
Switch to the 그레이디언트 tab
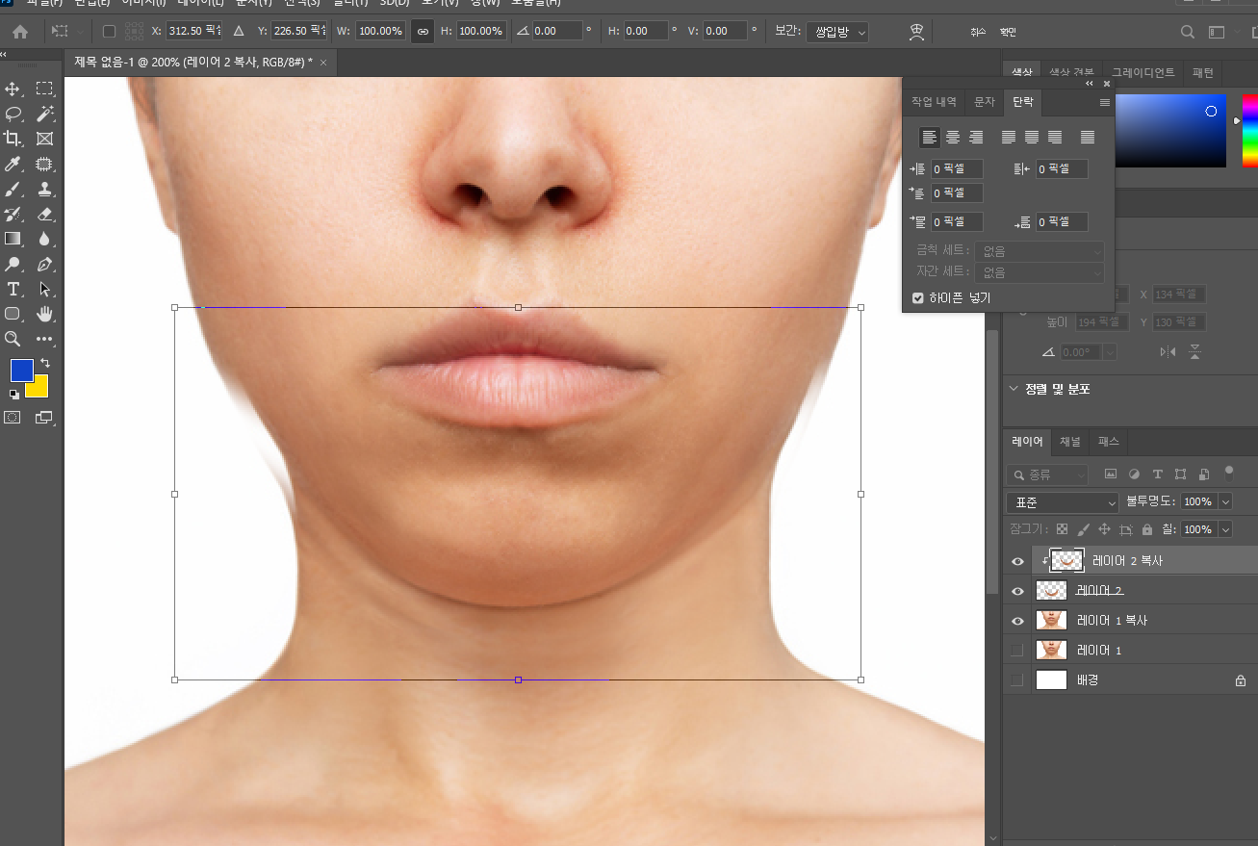[x=1143, y=72]
